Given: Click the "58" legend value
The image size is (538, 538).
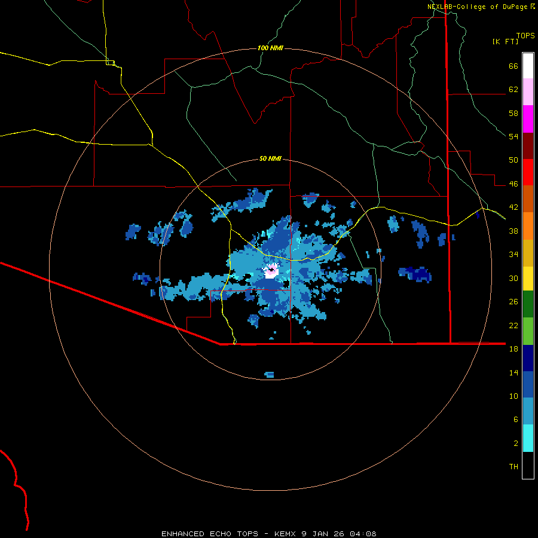Looking at the screenshot, I should (513, 113).
